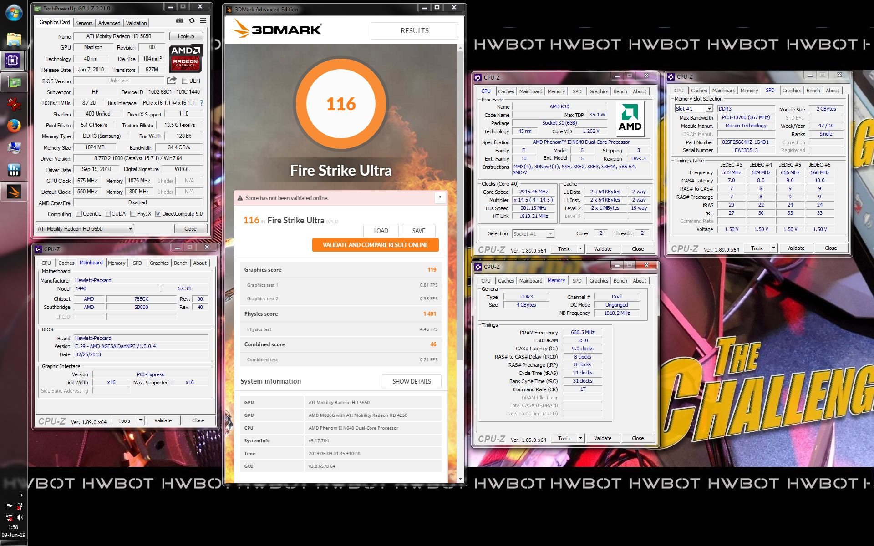This screenshot has width=874, height=546.
Task: Open the Slot #1 memory slot dropdown
Action: 694,109
